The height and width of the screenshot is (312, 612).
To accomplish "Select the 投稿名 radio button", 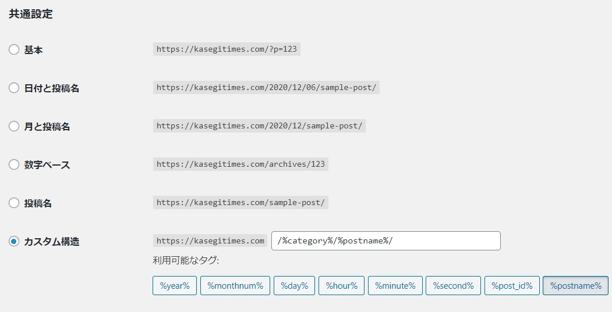I will pyautogui.click(x=14, y=203).
